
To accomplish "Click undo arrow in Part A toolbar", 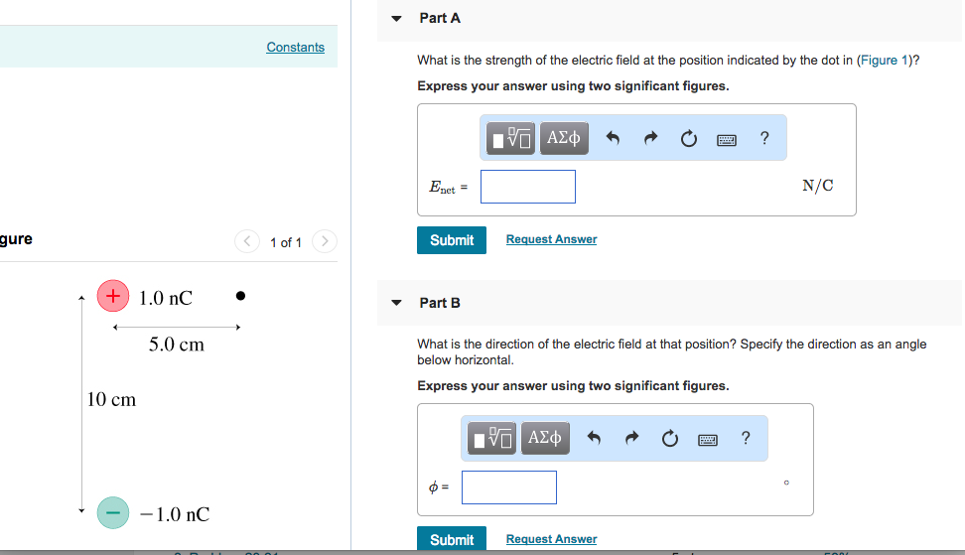I will [x=613, y=139].
